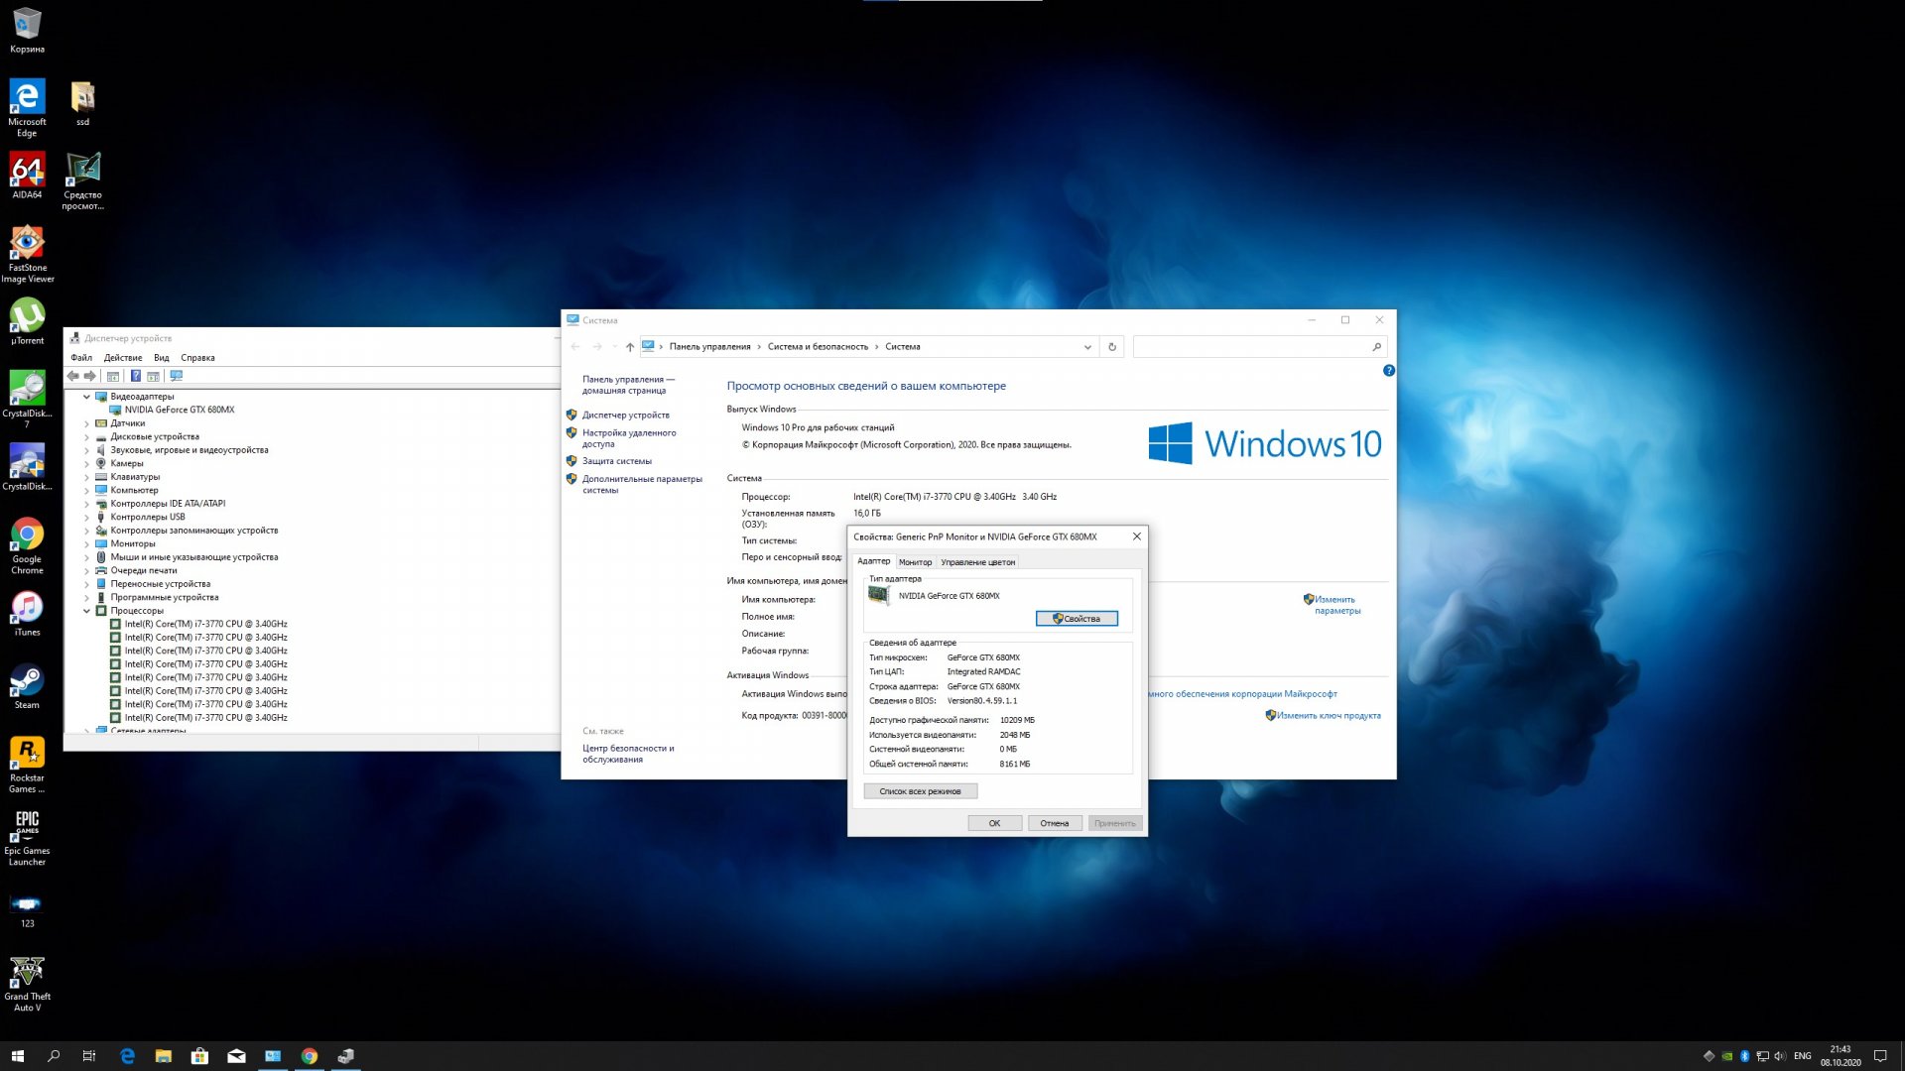The height and width of the screenshot is (1071, 1905).
Task: Select the Recycle Bin (Корзина) icon
Action: [x=27, y=30]
